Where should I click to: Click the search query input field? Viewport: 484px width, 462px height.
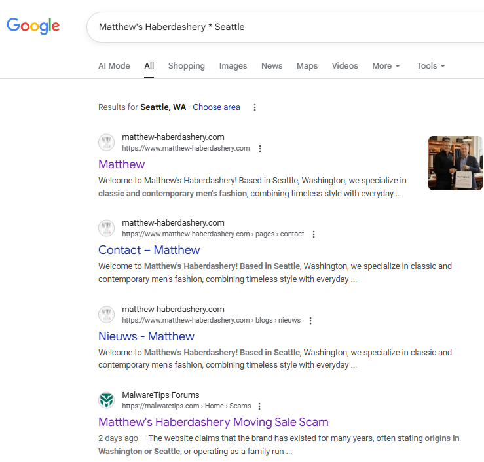[286, 27]
